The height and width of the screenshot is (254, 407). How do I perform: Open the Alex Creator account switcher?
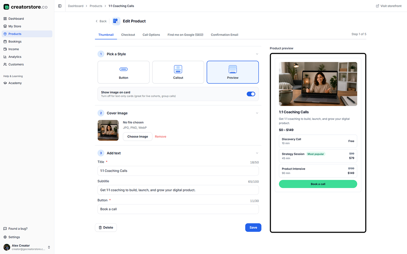click(x=27, y=247)
